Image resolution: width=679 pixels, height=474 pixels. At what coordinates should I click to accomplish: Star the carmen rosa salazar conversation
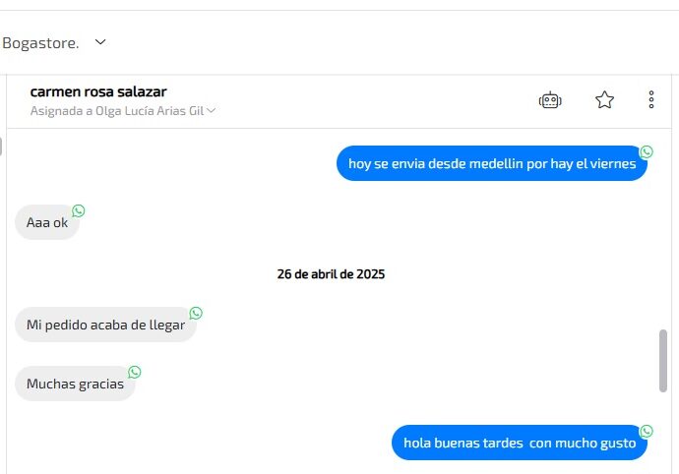point(604,100)
